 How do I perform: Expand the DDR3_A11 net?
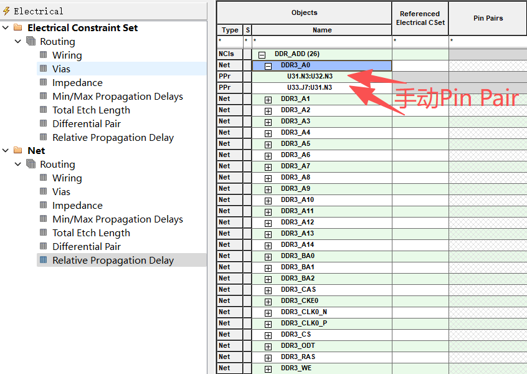click(x=268, y=212)
